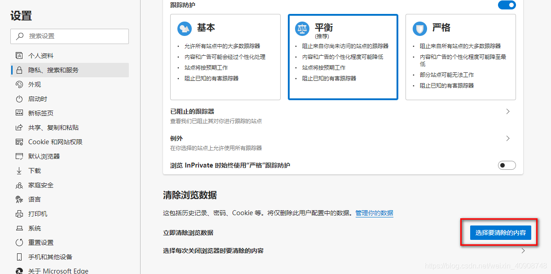Go to the 外观 settings page
Image resolution: width=551 pixels, height=274 pixels.
[x=70, y=84]
